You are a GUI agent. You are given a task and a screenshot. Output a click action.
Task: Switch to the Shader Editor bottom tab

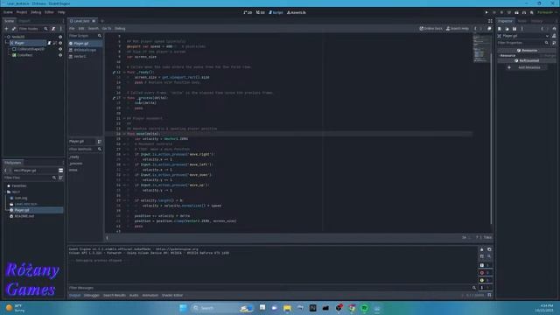pos(172,296)
